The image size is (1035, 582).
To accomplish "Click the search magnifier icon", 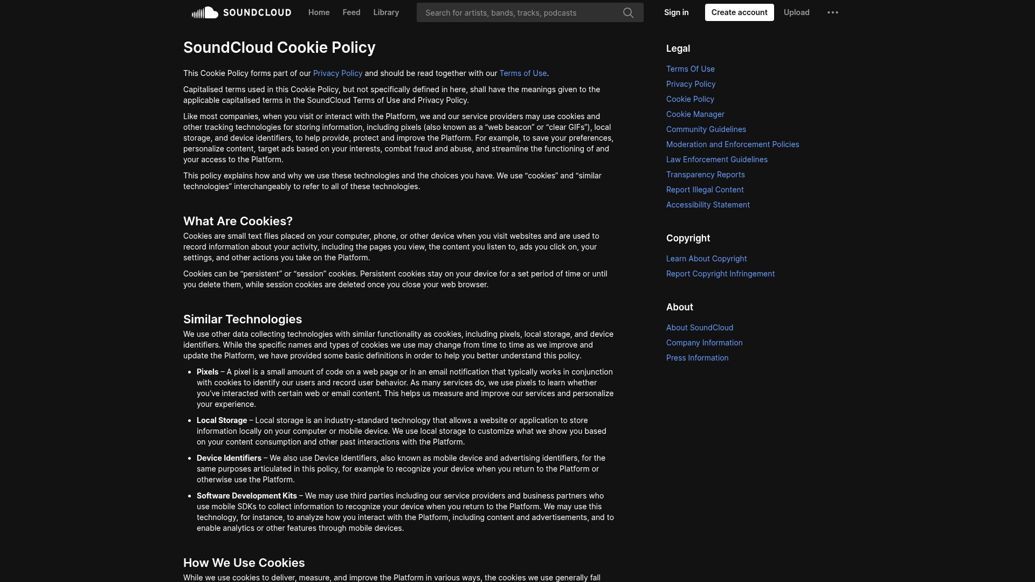I will tap(628, 12).
